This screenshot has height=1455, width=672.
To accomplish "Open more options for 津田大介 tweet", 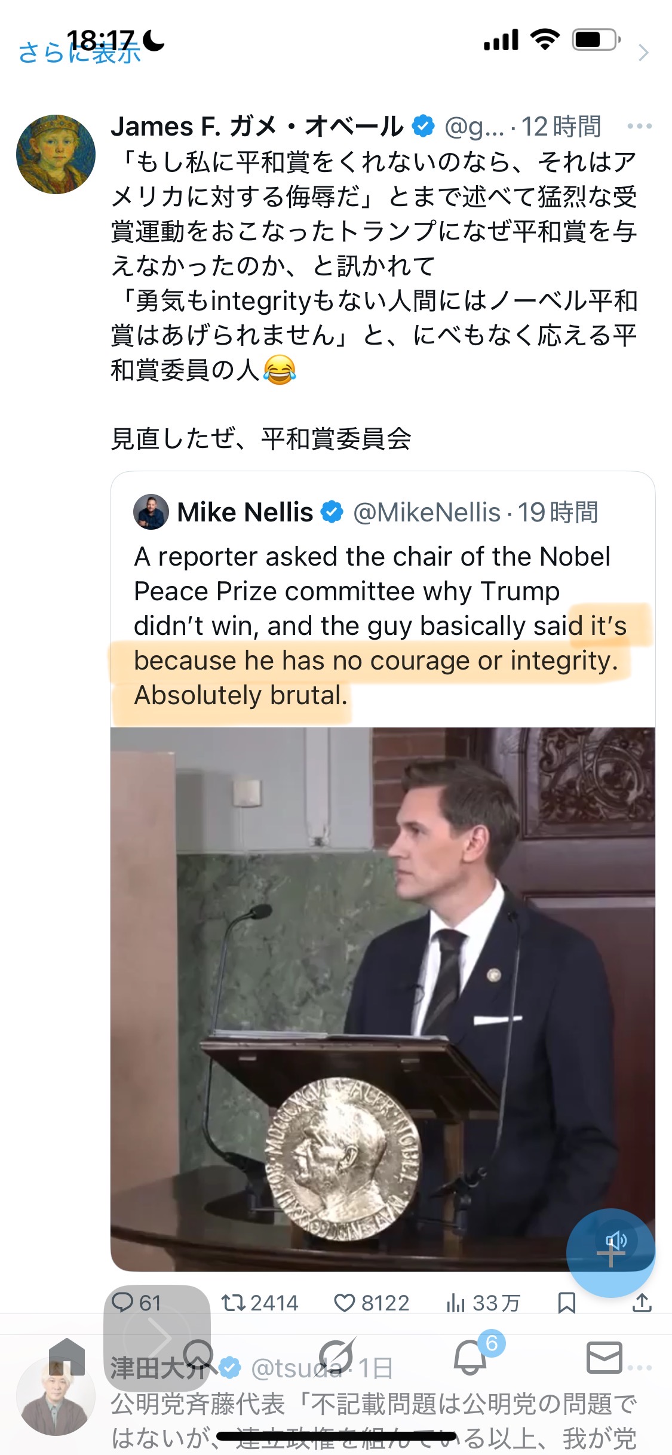I will click(x=639, y=1368).
